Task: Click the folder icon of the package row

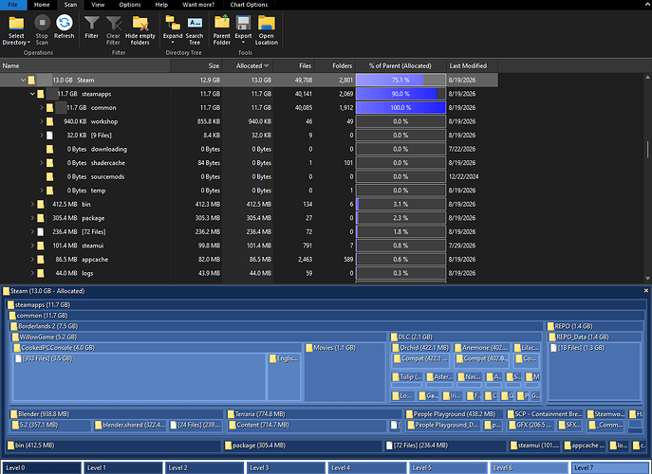Action: 40,218
